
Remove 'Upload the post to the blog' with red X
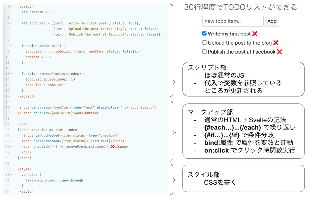click(x=276, y=43)
